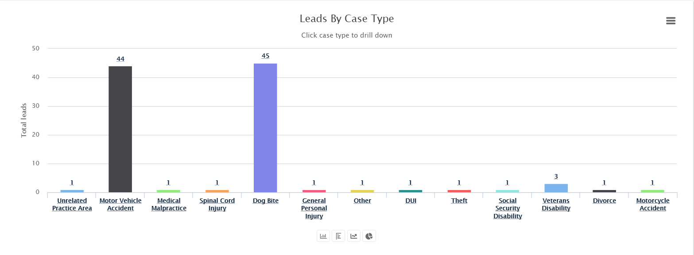694x255 pixels.
Task: Click the 44 data label
Action: tap(120, 59)
